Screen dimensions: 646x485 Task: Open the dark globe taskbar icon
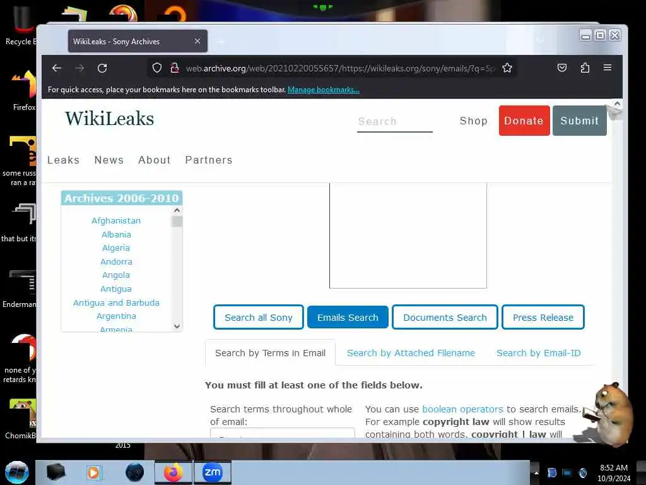coord(135,472)
